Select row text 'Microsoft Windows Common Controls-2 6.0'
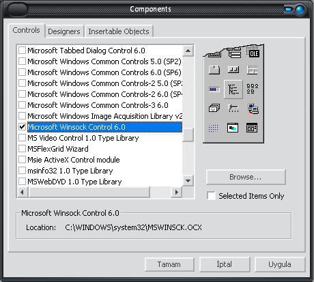Image resolution: width=314 pixels, height=282 pixels. pos(104,94)
